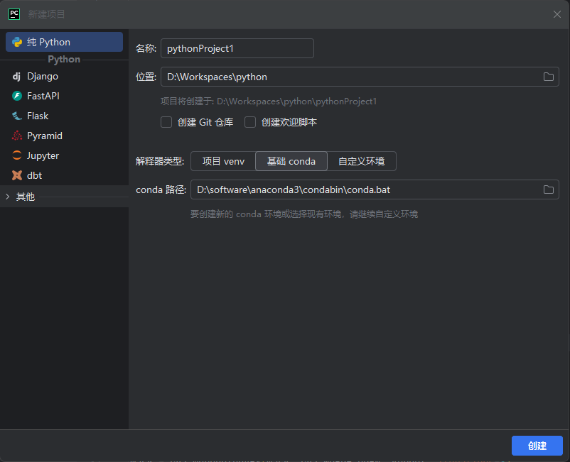Close the 新建项目 dialog

[x=557, y=13]
